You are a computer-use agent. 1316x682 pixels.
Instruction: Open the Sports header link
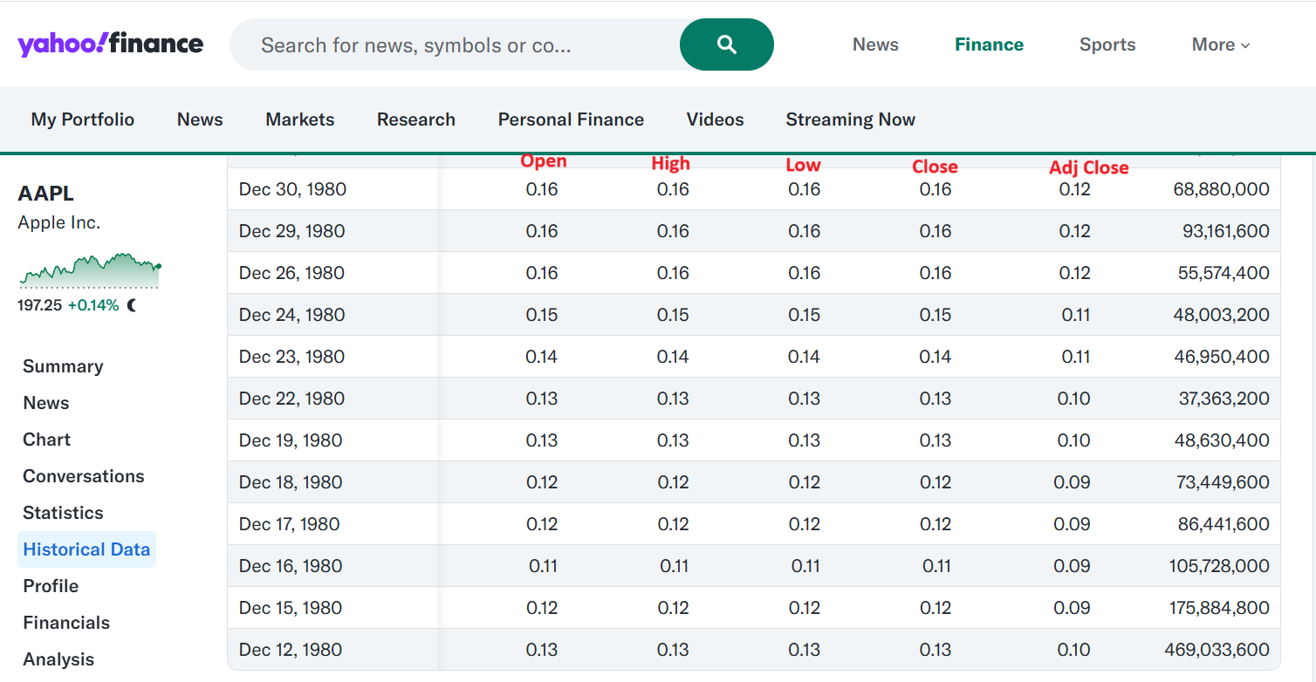coord(1107,44)
